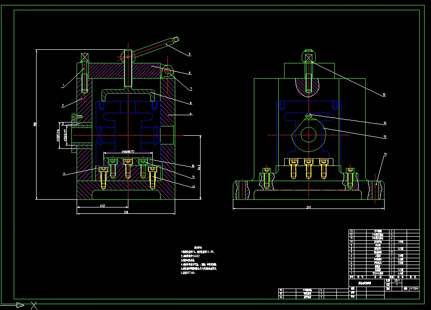431x310 pixels.
Task: Select part callout number 9 in left view
Action: [x=191, y=114]
